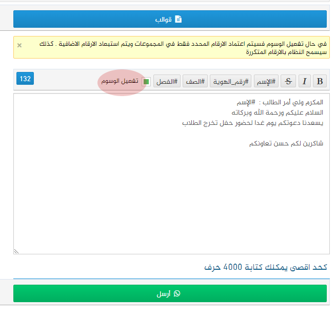Viewport: 336px width, 315px height.
Task: Click the first line المكرم ولي أمر الطالب
Action: (280, 102)
